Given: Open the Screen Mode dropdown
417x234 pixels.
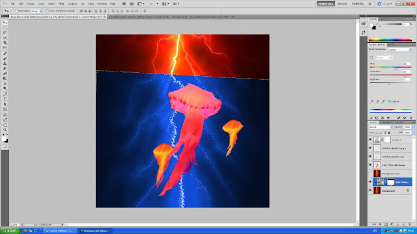Looking at the screenshot, I should (x=176, y=4).
